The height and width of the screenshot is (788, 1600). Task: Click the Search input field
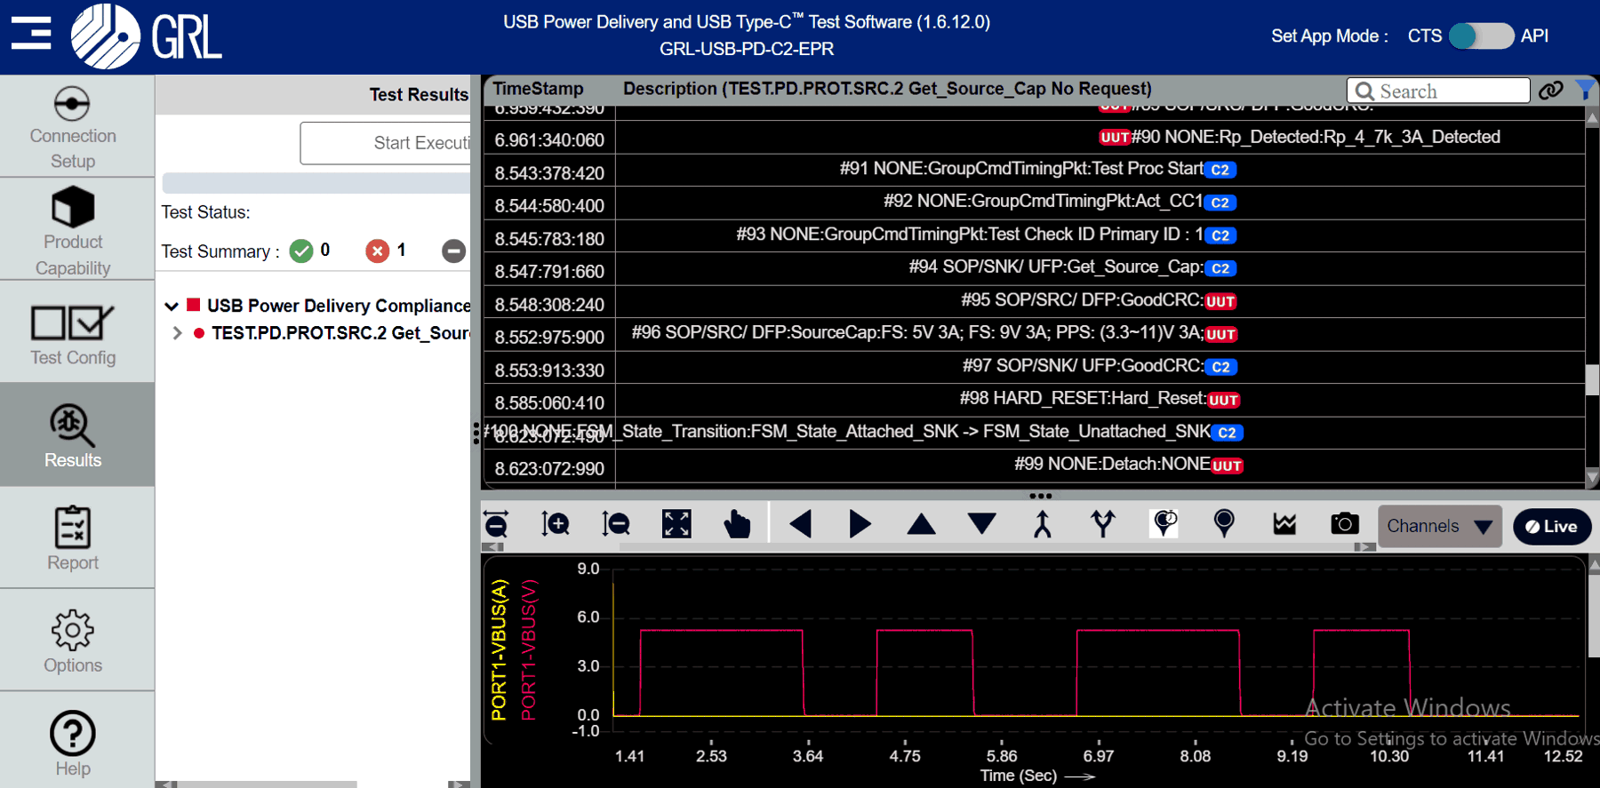[1438, 91]
